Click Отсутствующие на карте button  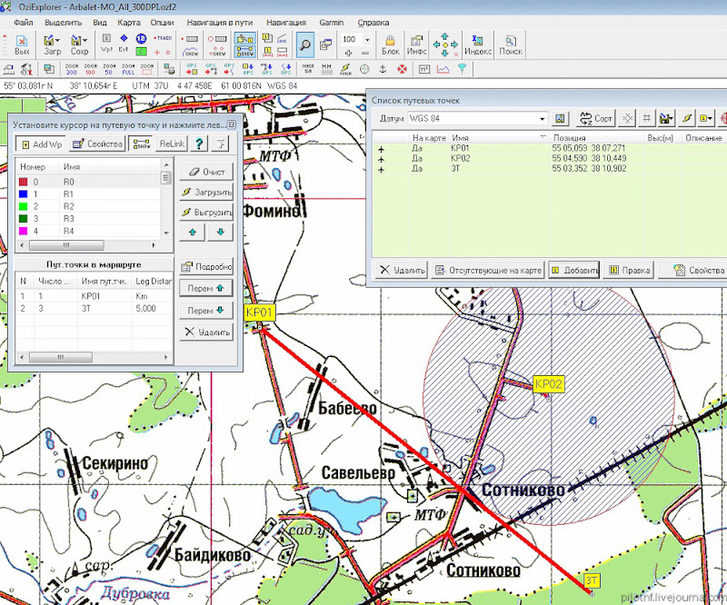[489, 270]
